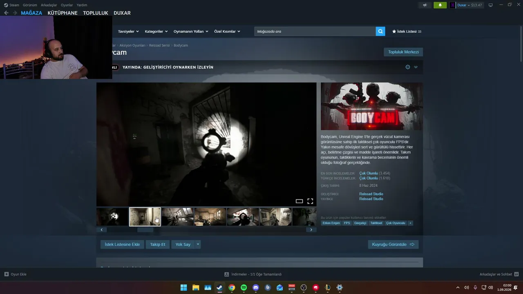Show hidden system tray icons
This screenshot has width=523, height=294.
click(x=458, y=287)
